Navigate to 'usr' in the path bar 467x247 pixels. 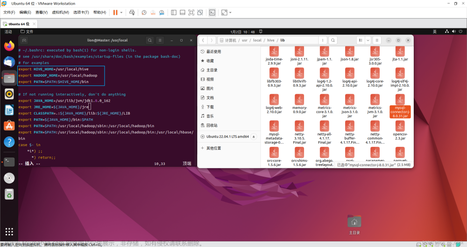tap(245, 41)
